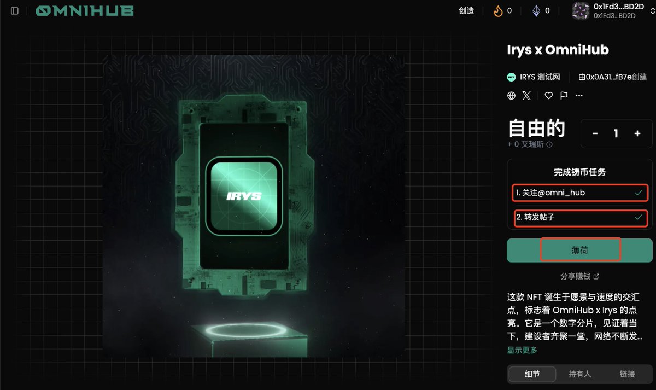Click the flame points icon
The image size is (656, 390).
click(498, 10)
